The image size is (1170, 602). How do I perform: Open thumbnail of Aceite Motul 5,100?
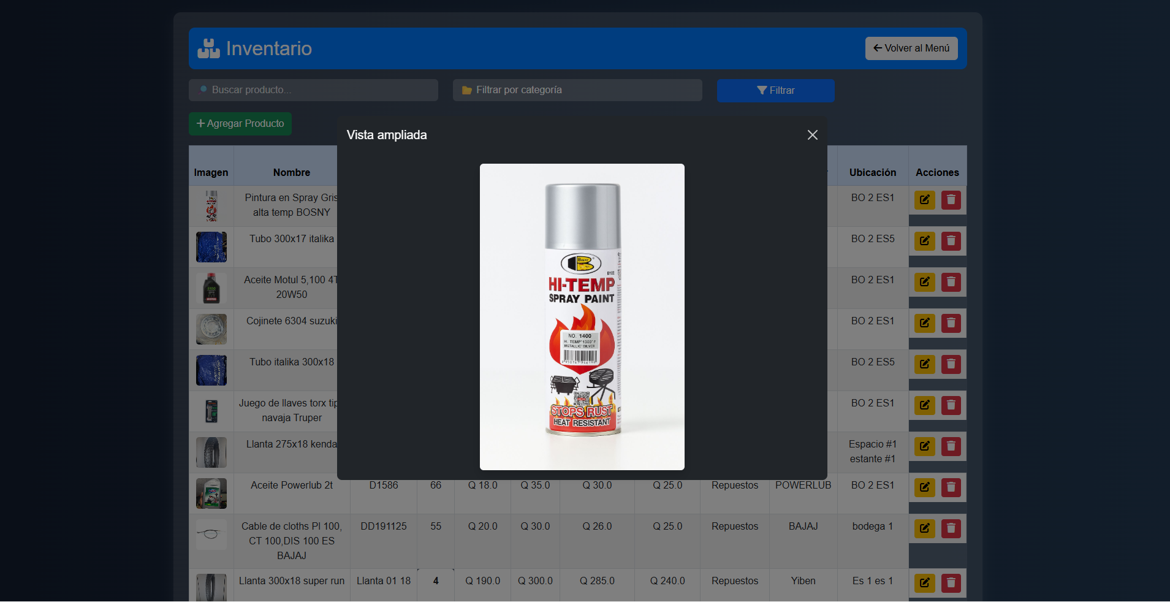pyautogui.click(x=211, y=288)
